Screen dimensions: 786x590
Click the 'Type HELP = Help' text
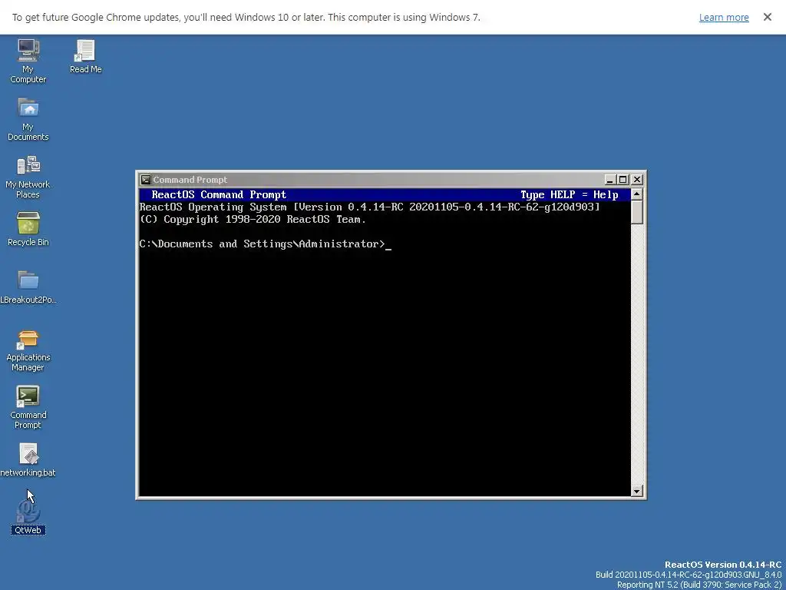click(569, 194)
